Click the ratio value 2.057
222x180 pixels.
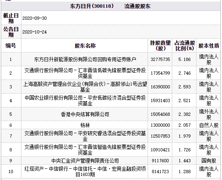(x=184, y=125)
